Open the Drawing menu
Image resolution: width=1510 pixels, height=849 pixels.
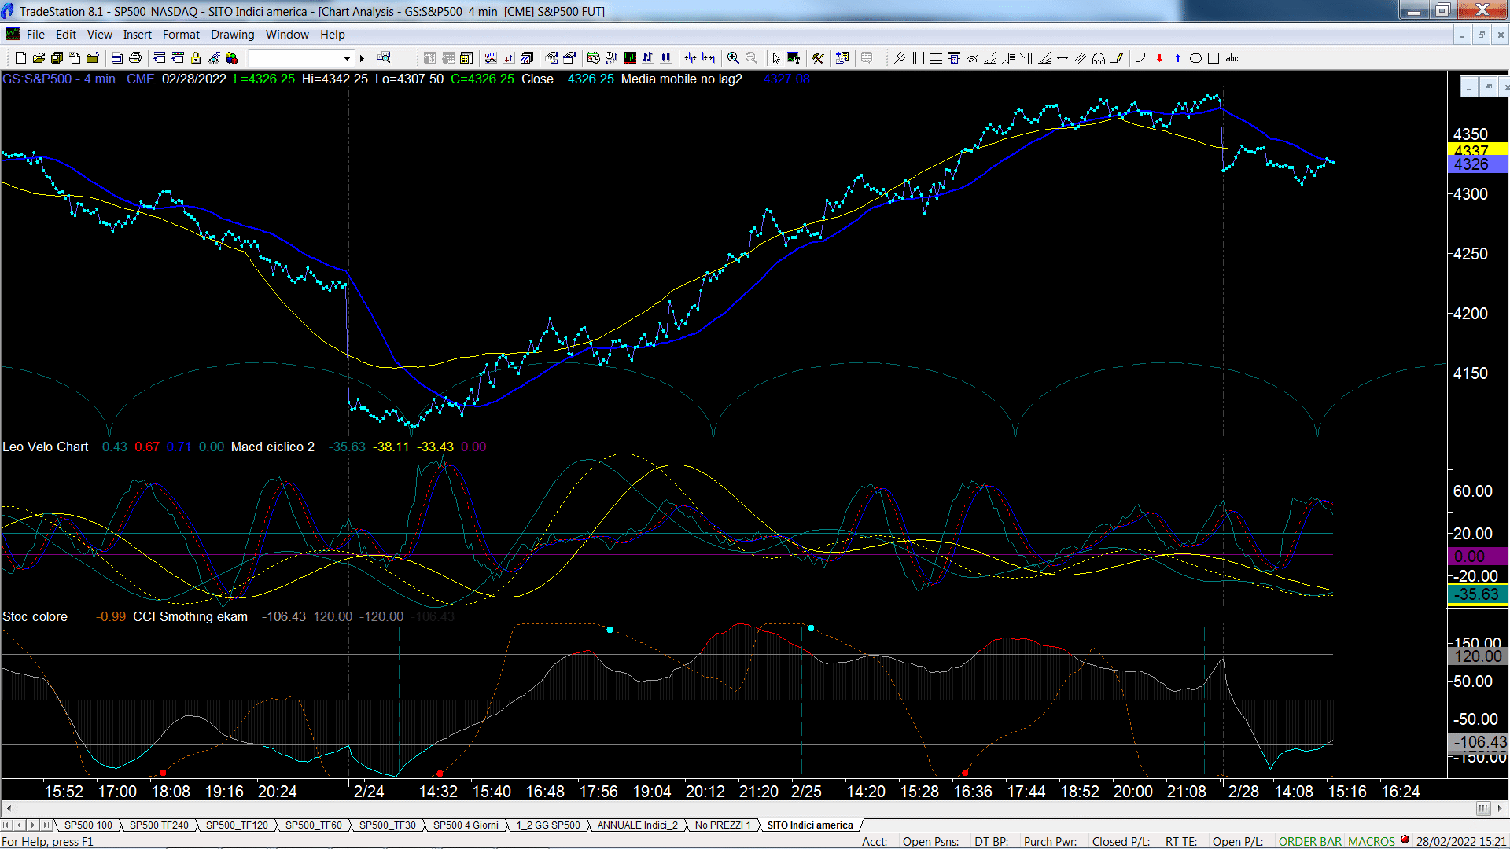(232, 35)
